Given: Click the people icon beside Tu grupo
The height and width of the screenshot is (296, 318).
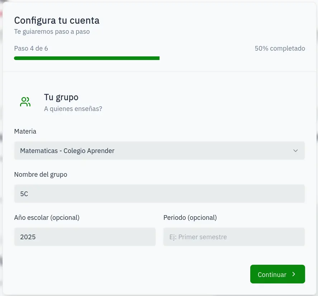Looking at the screenshot, I should [x=25, y=102].
